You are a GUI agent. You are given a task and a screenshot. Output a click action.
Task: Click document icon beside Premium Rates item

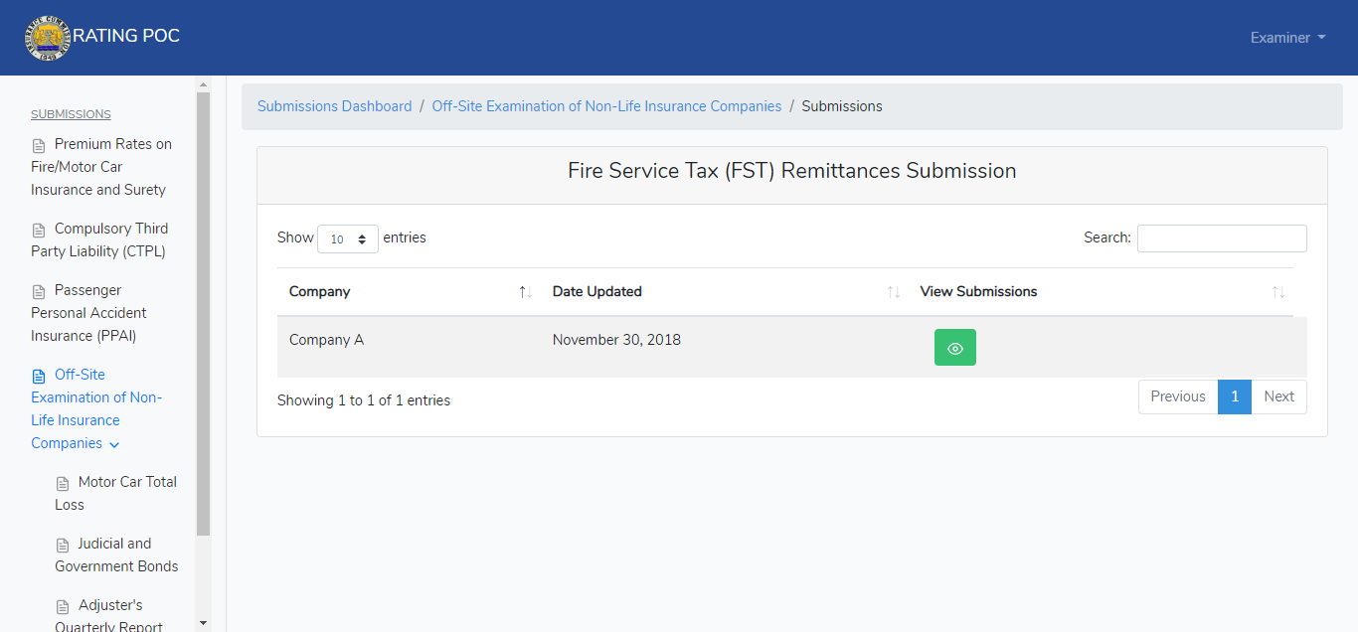[x=39, y=146]
